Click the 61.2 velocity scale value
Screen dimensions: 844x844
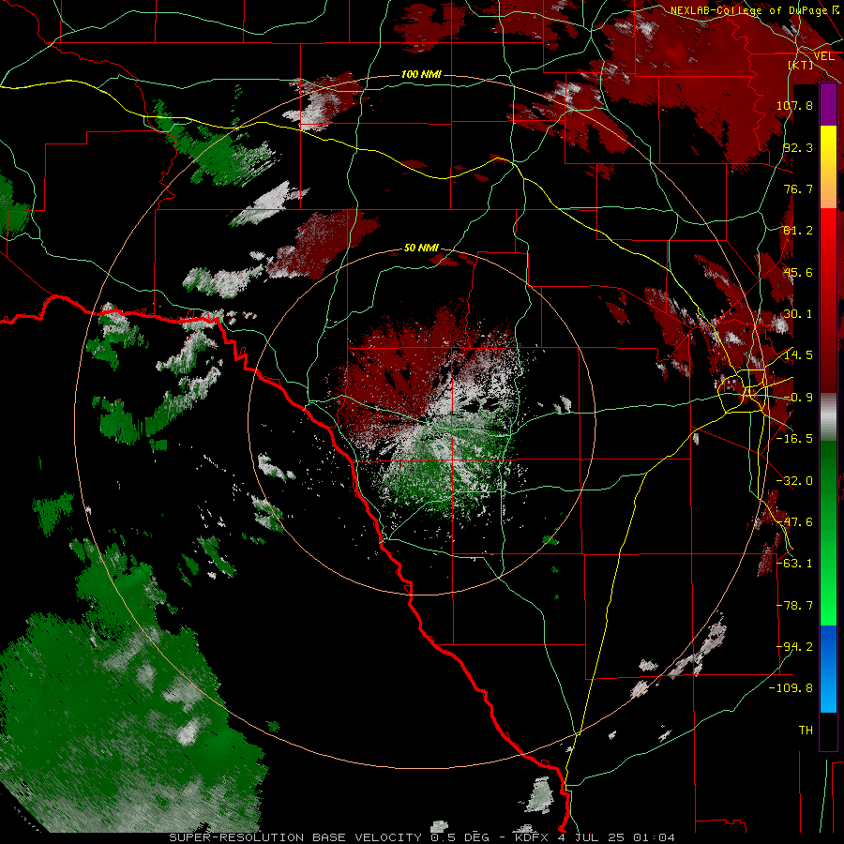[x=798, y=231]
